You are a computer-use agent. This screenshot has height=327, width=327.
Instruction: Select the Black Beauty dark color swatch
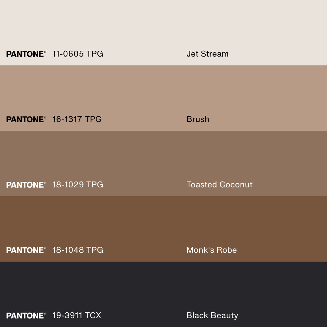click(163, 288)
